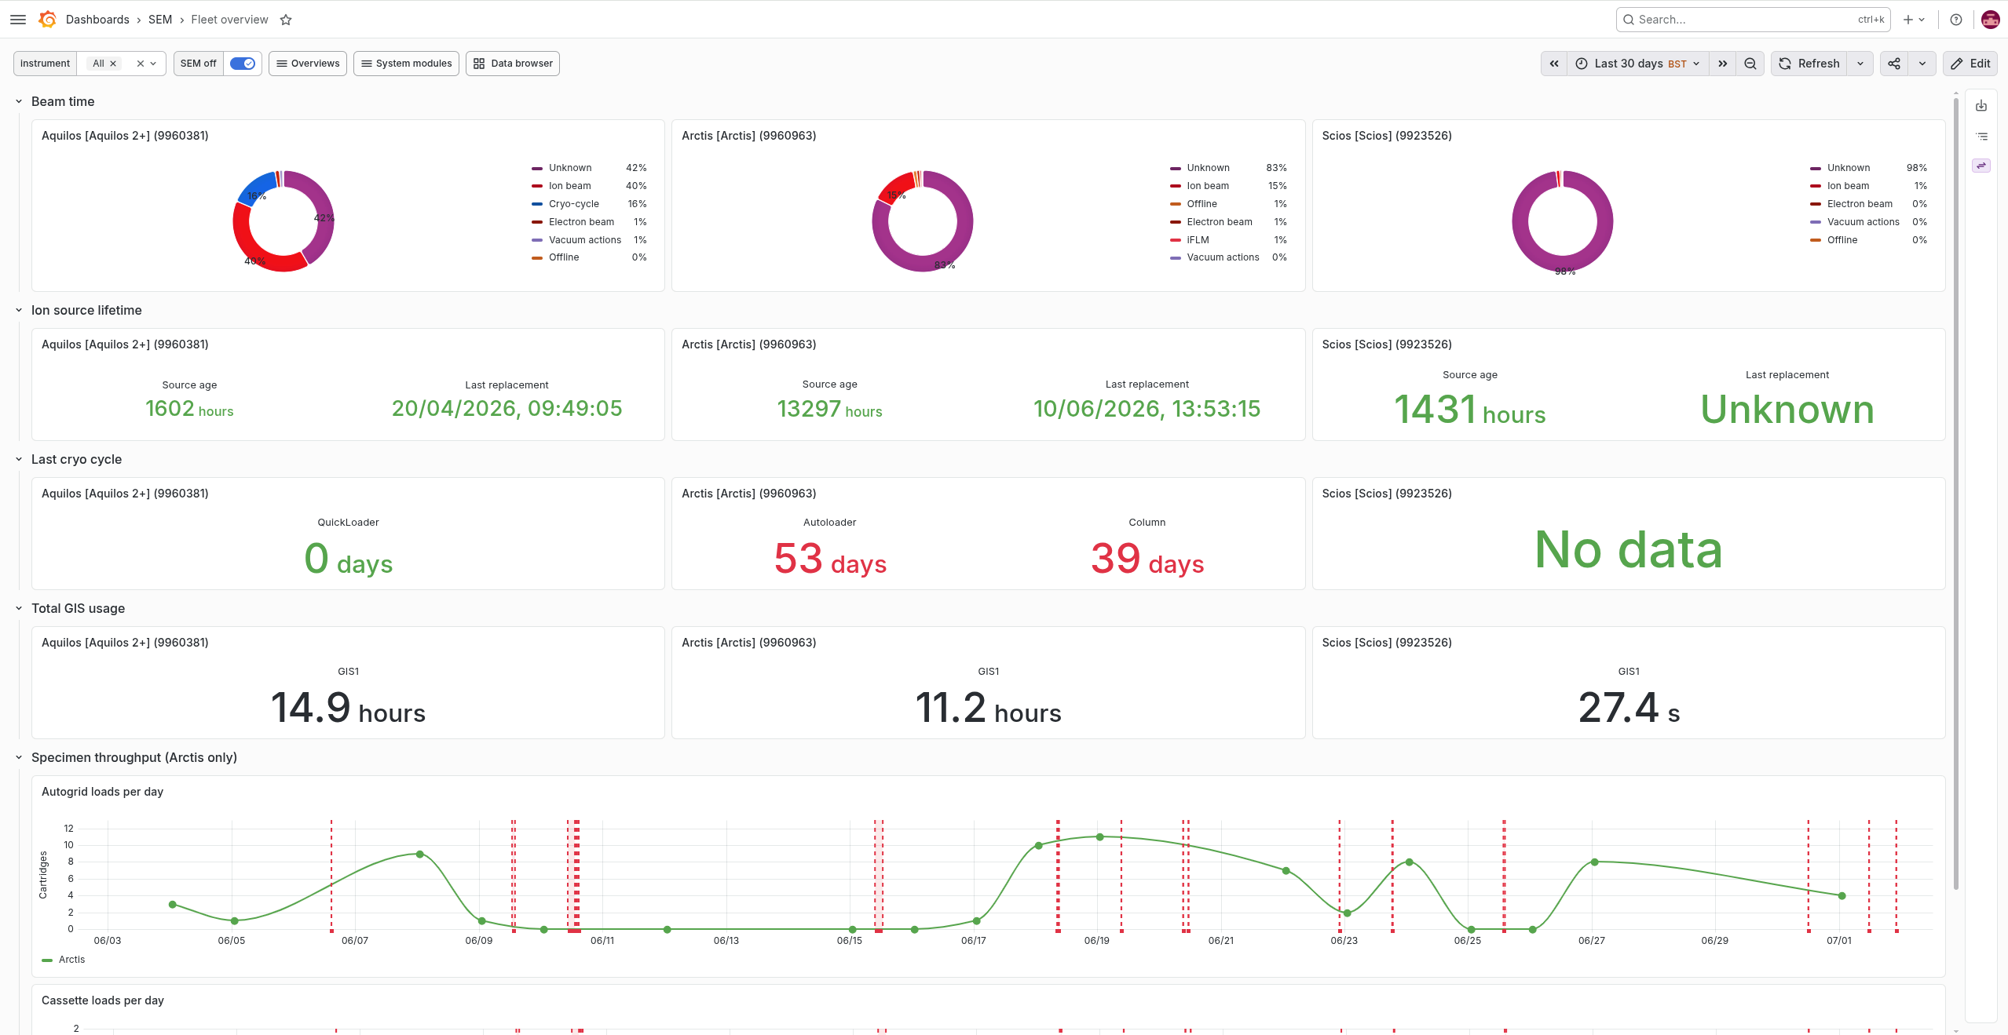Clear the Instrument variable selection
The image size is (2008, 1035).
(x=141, y=64)
